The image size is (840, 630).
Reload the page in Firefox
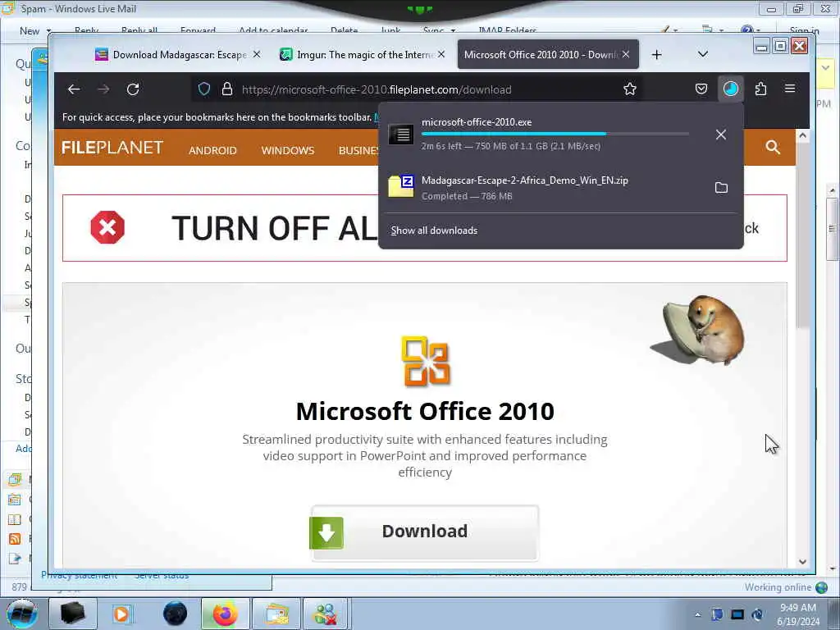click(133, 89)
